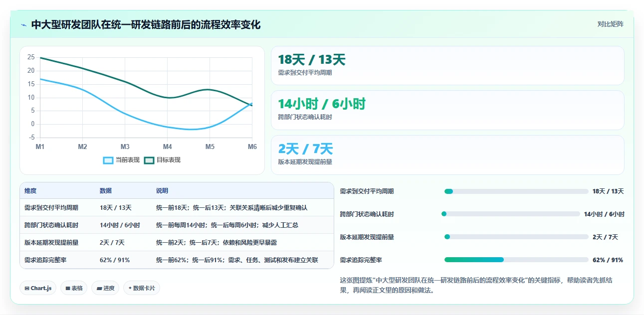
Task: Select 需求追踪完整率 cell in the table
Action: (45, 260)
